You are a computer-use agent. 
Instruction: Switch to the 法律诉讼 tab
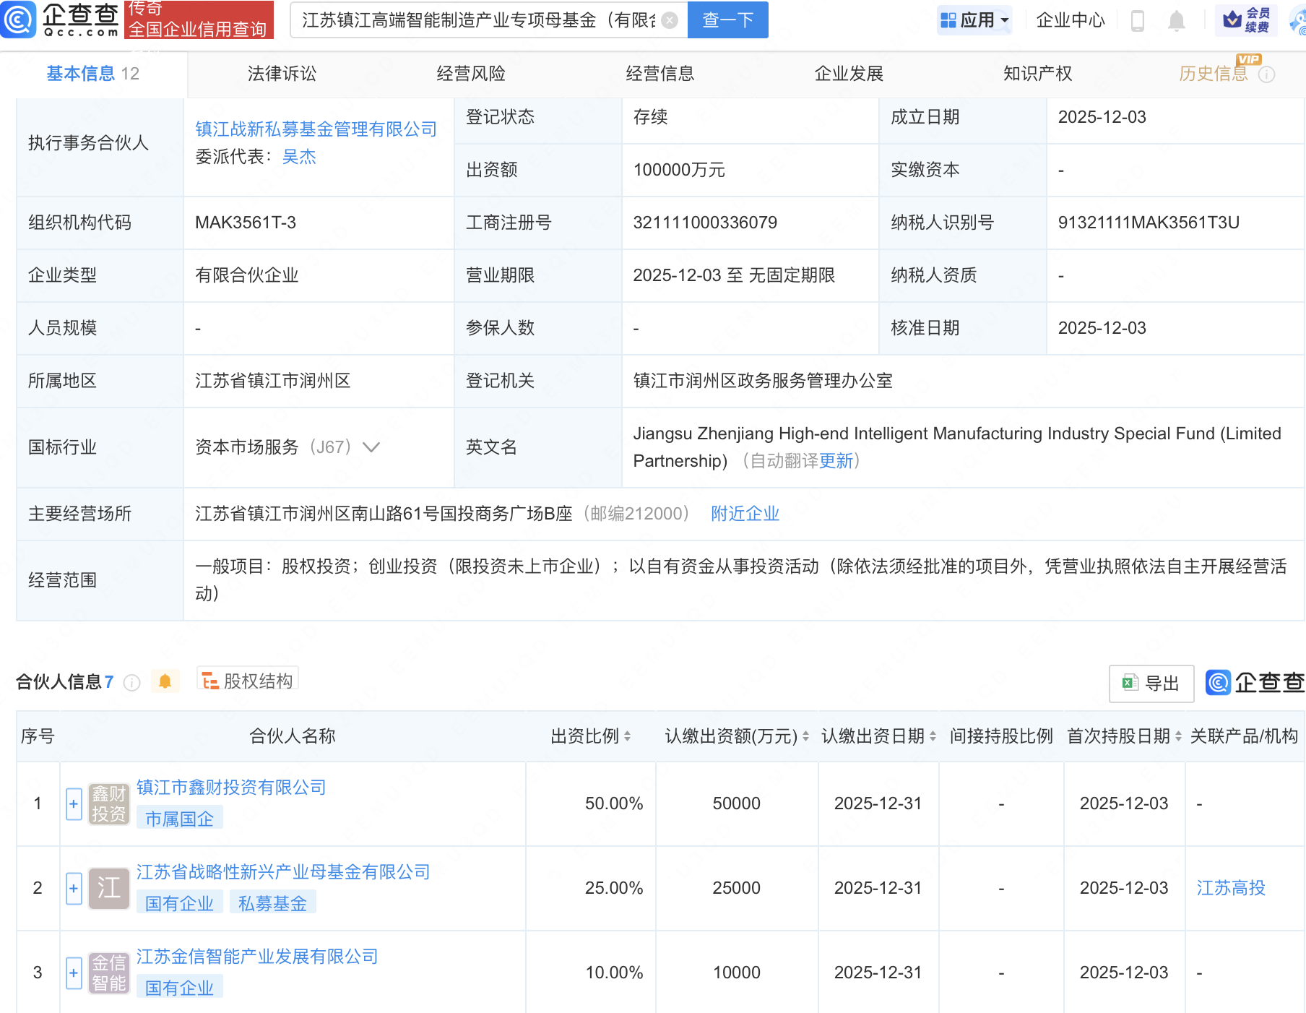click(x=282, y=74)
